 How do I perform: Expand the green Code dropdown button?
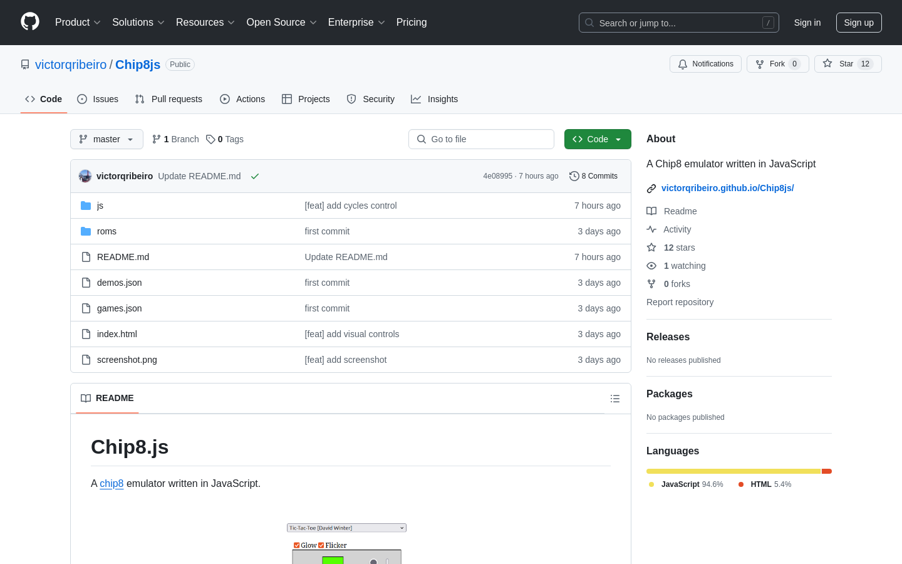click(x=598, y=139)
